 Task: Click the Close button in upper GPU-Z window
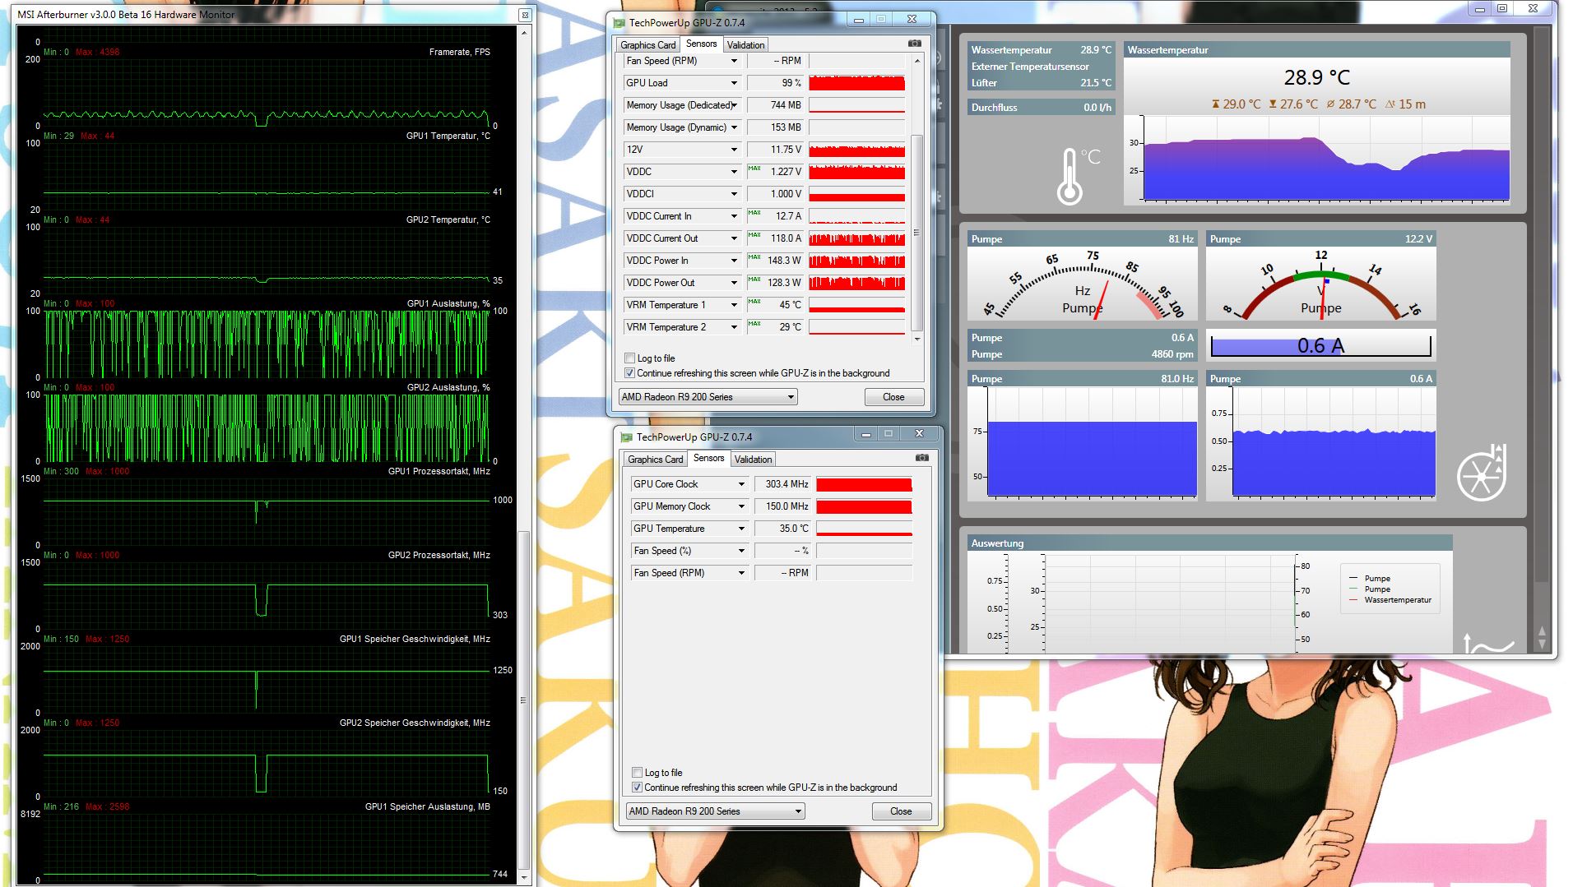tap(893, 397)
